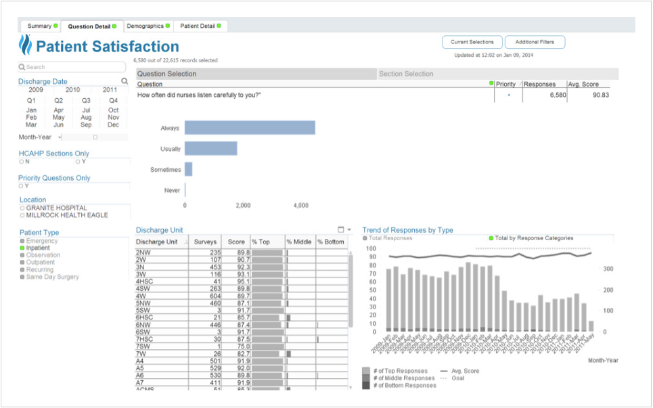The image size is (653, 408).
Task: Expand the Section Selection header
Action: [406, 73]
